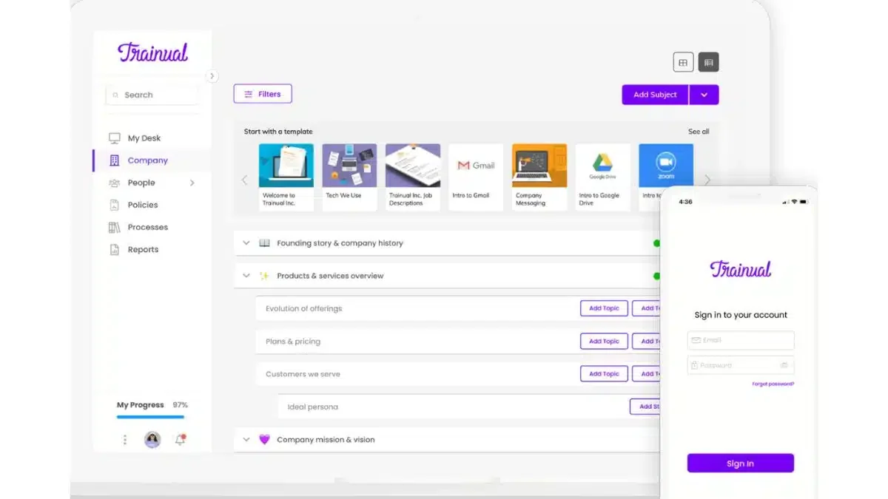Click the Forgot password link

[773, 384]
